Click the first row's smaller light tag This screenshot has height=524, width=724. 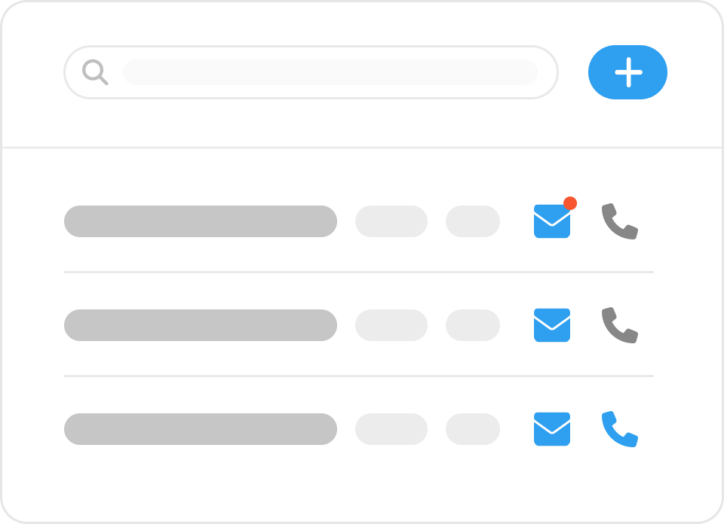(472, 221)
